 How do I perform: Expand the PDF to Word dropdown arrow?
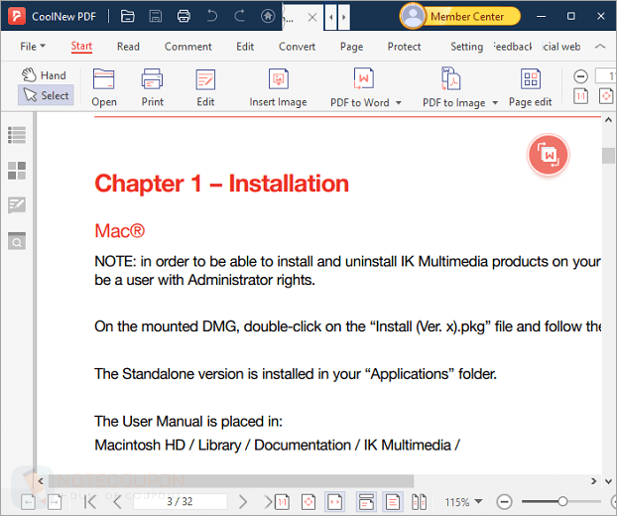[399, 103]
